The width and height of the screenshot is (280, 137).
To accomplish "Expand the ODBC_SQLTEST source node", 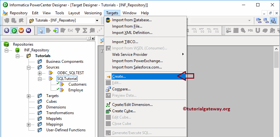I will pyautogui.click(x=40, y=73).
